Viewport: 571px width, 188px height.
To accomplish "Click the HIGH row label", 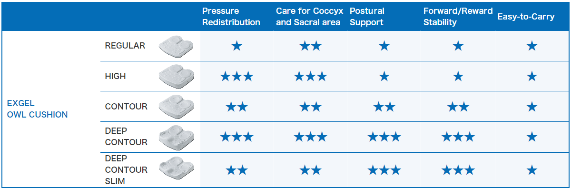I will pyautogui.click(x=116, y=76).
